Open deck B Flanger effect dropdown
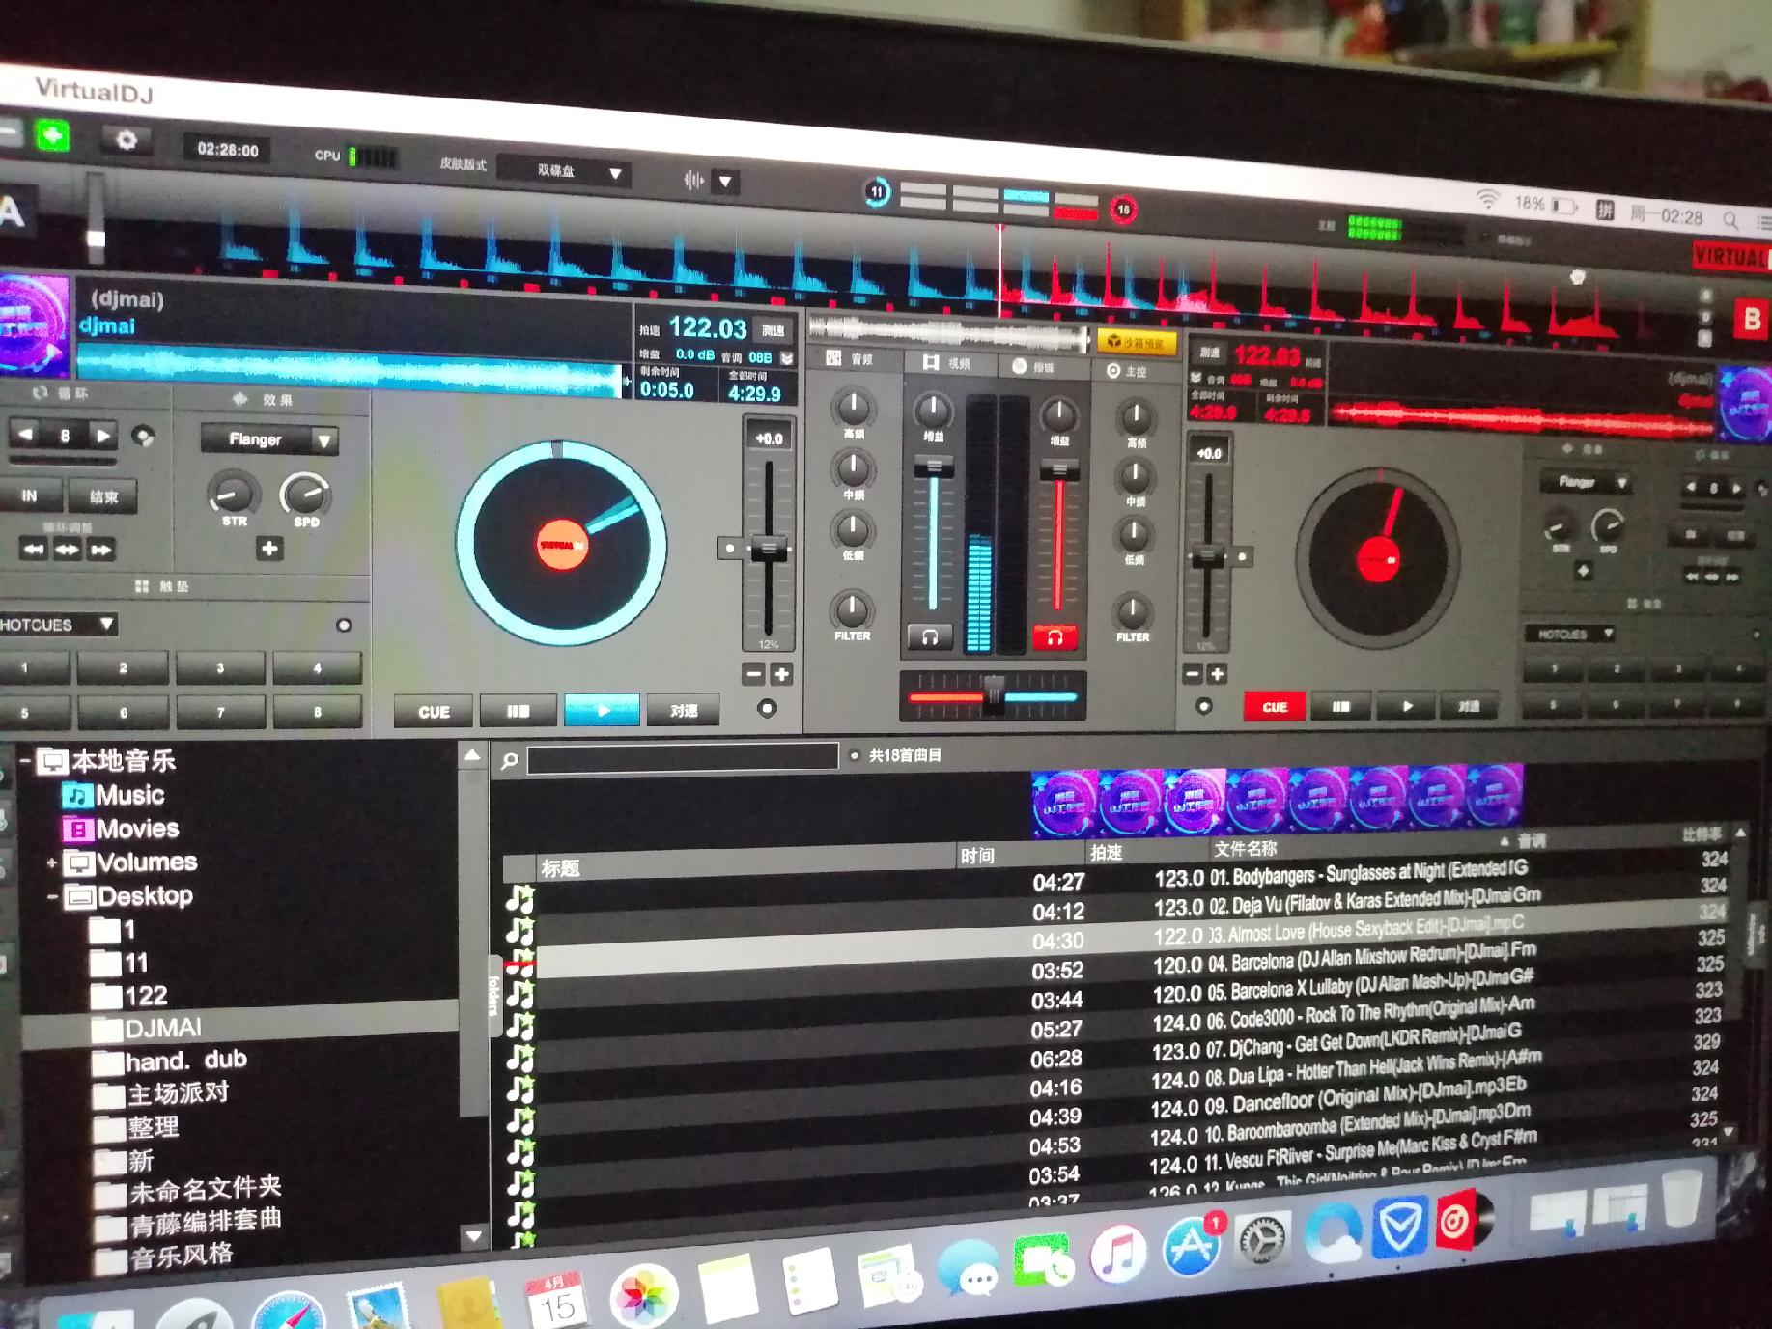The height and width of the screenshot is (1329, 1772). [1585, 481]
